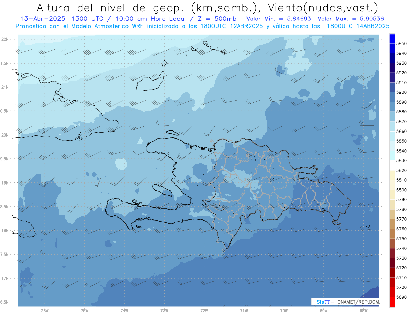Click the longitude label 74W
The image size is (408, 315).
tap(124, 311)
